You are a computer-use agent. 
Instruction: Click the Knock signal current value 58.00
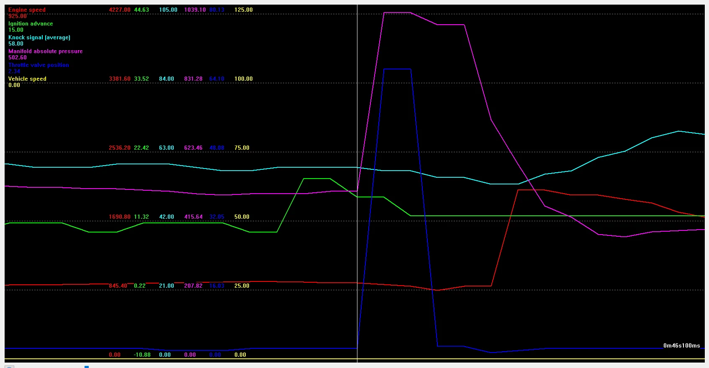click(16, 43)
